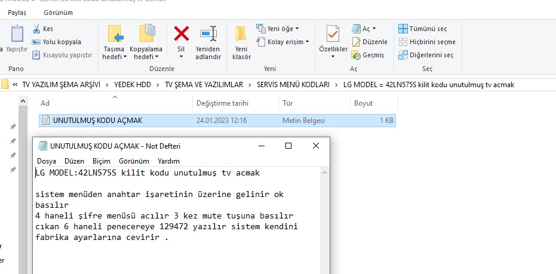Navigate to SERVİS MENÜ KODLARI breadcrumb
The height and width of the screenshot is (274, 556).
click(293, 85)
